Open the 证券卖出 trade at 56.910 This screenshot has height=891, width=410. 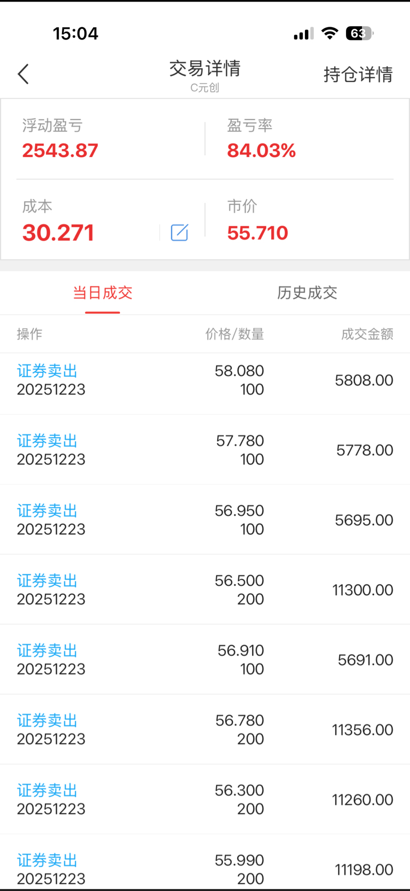pyautogui.click(x=205, y=659)
